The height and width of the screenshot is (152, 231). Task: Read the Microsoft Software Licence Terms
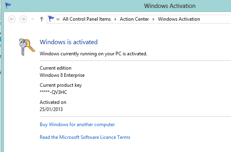(85, 137)
